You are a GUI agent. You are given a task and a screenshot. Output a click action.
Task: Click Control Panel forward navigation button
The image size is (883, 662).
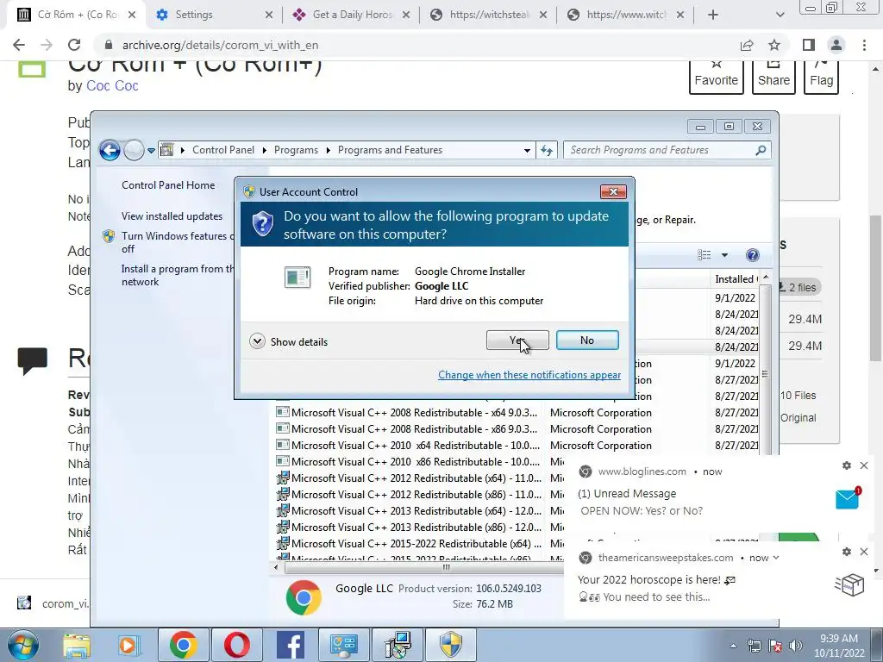134,150
